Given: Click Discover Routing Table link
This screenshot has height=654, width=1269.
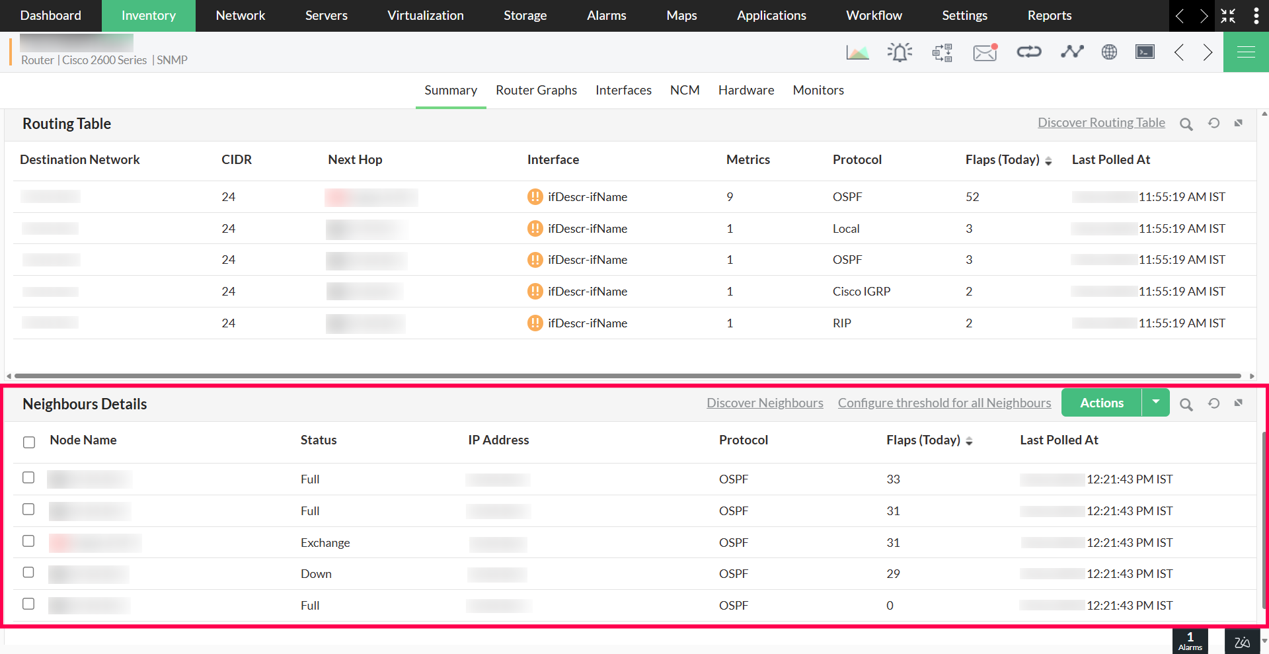Looking at the screenshot, I should click(x=1101, y=122).
